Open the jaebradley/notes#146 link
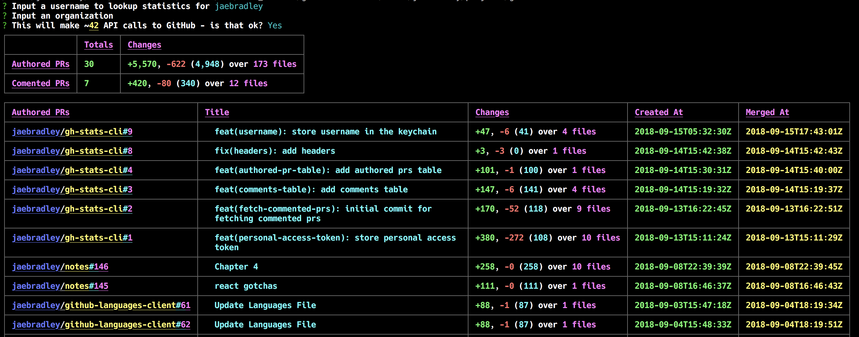The height and width of the screenshot is (337, 859). pos(60,267)
